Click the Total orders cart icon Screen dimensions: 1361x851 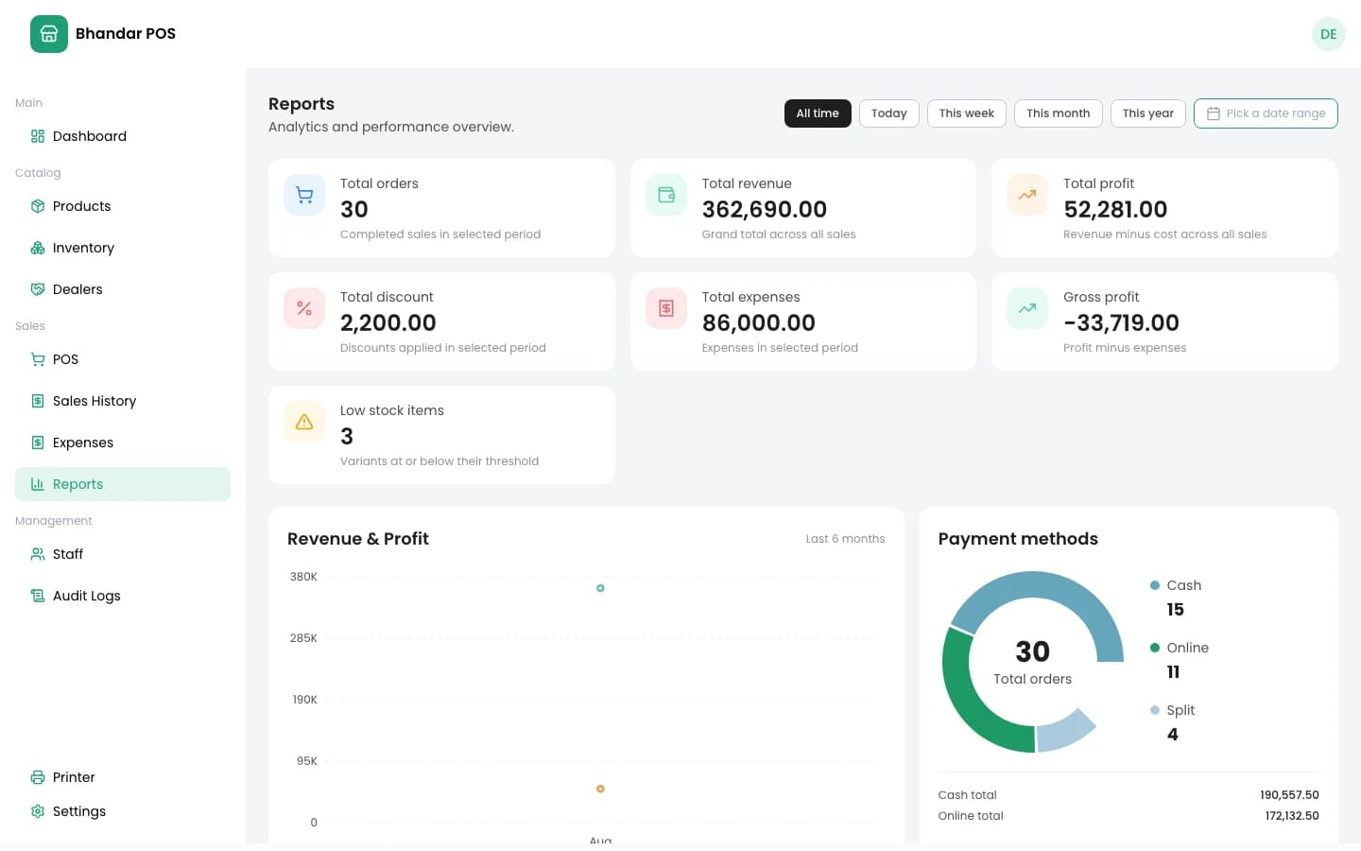click(x=304, y=195)
